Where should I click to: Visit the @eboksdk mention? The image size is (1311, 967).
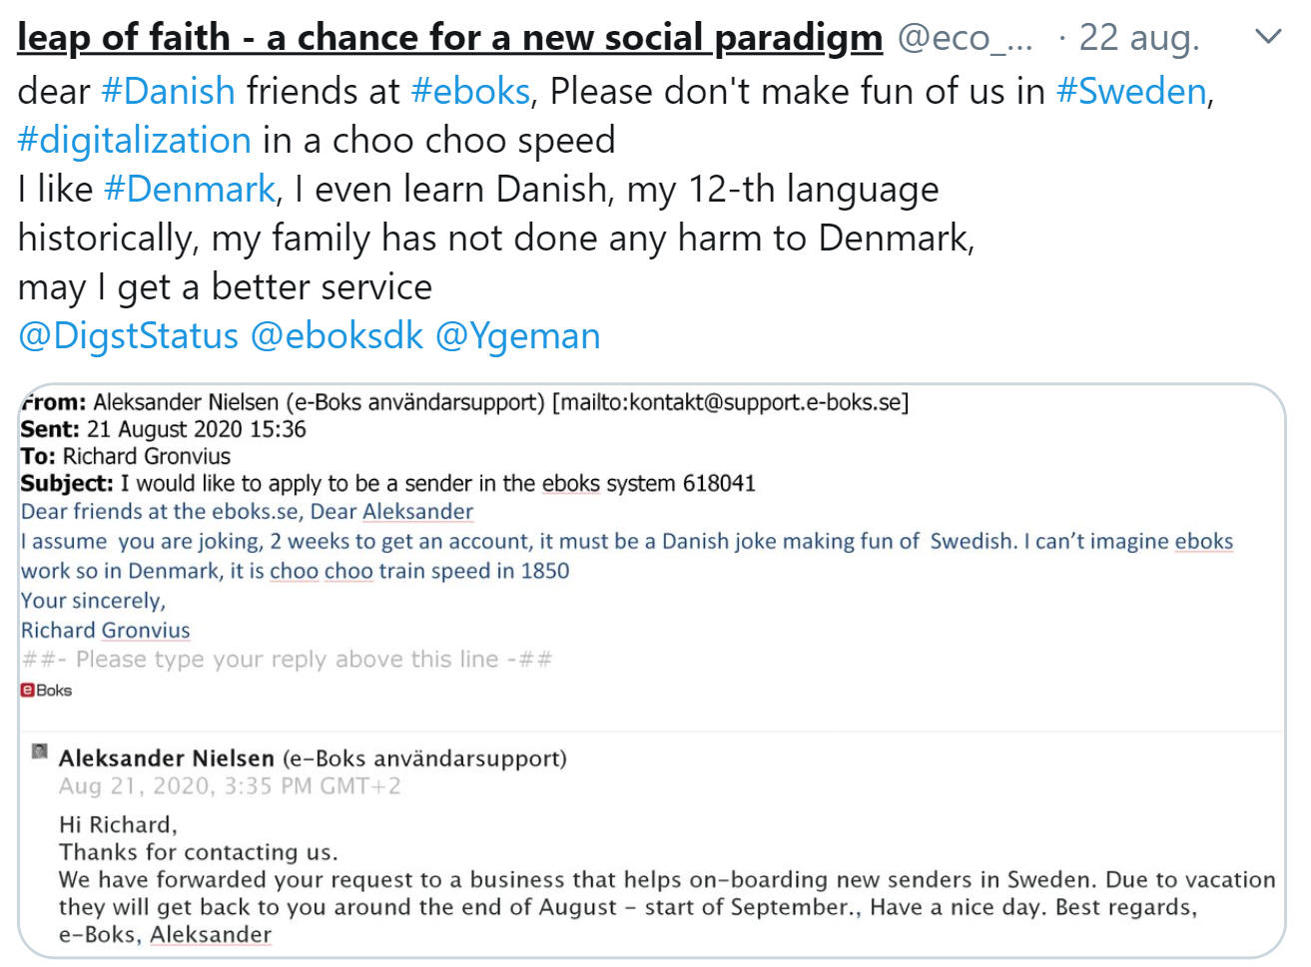point(337,336)
